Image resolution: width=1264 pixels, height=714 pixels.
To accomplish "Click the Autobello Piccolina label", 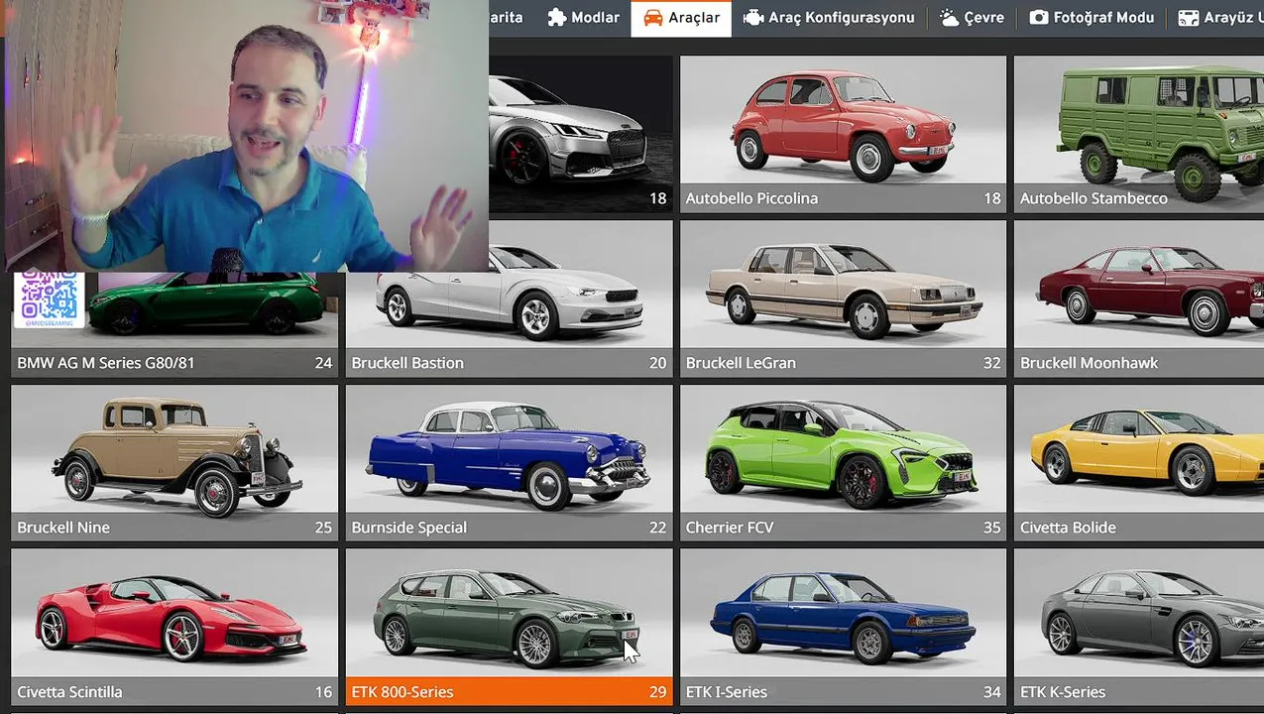I will tap(751, 198).
